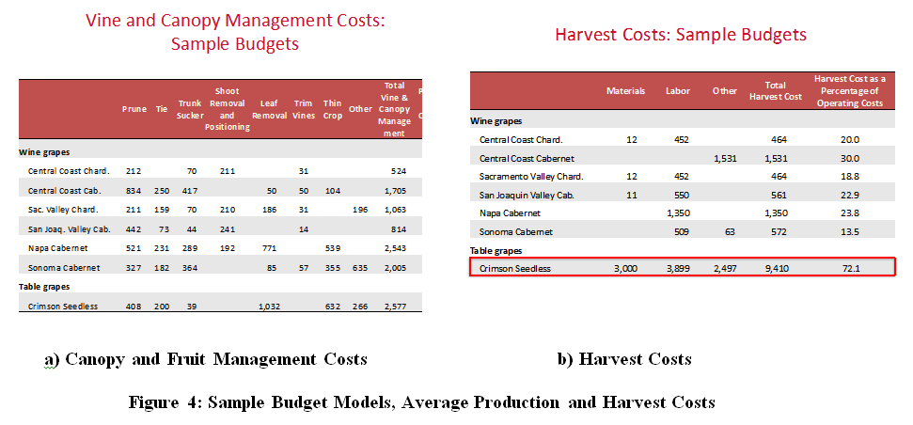
Task: Click the 30.0 percentage value
Action: tap(850, 158)
